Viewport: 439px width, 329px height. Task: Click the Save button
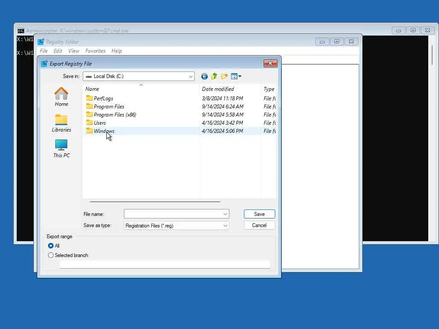tap(259, 214)
